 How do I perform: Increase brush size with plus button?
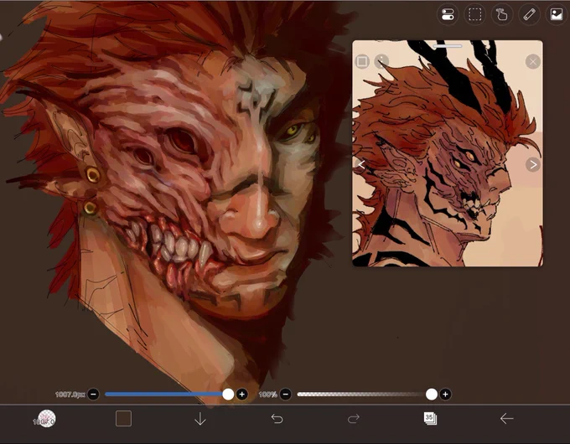coord(242,395)
